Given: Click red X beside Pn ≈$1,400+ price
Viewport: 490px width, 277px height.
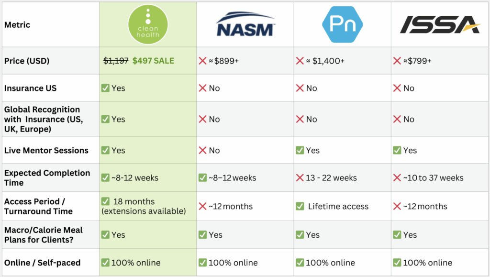Looking at the screenshot, I should pyautogui.click(x=300, y=61).
